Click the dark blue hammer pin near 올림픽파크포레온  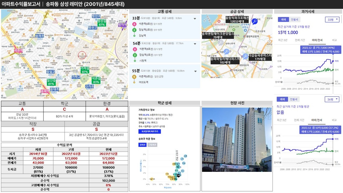[x=255, y=21]
